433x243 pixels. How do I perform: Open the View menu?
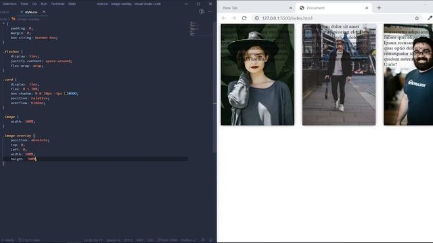(x=24, y=4)
